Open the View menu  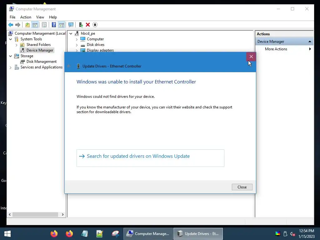40,17
